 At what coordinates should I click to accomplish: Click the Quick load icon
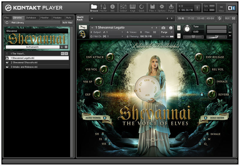coord(141,8)
